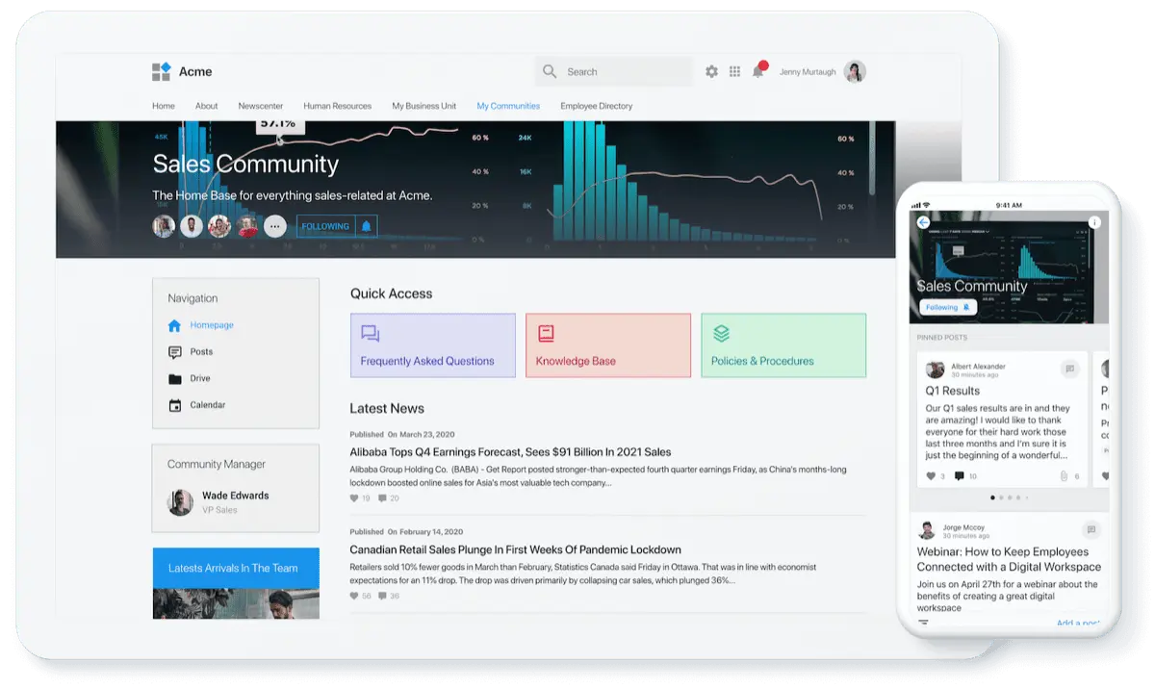
Task: Click the magnifier icon in the search bar
Action: [x=550, y=71]
